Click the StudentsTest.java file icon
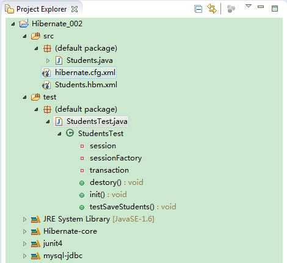Image resolution: width=287 pixels, height=263 pixels. [x=59, y=121]
